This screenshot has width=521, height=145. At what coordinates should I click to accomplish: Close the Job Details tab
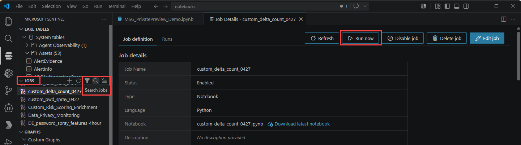[x=301, y=19]
